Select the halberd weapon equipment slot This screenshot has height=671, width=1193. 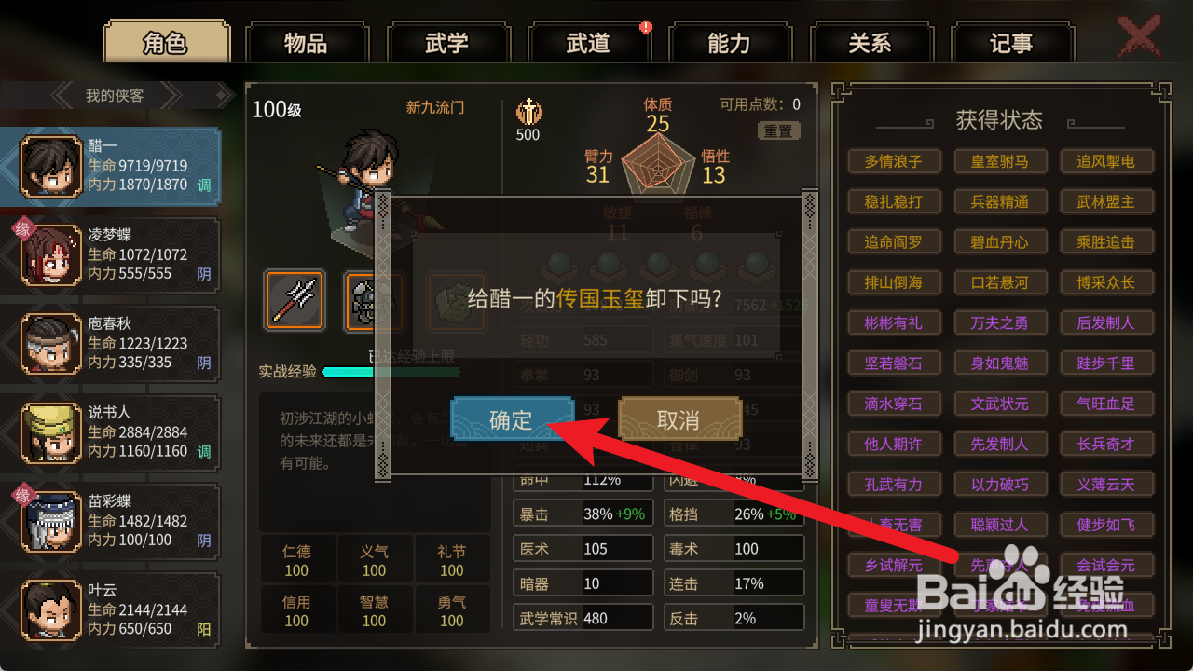(x=295, y=300)
